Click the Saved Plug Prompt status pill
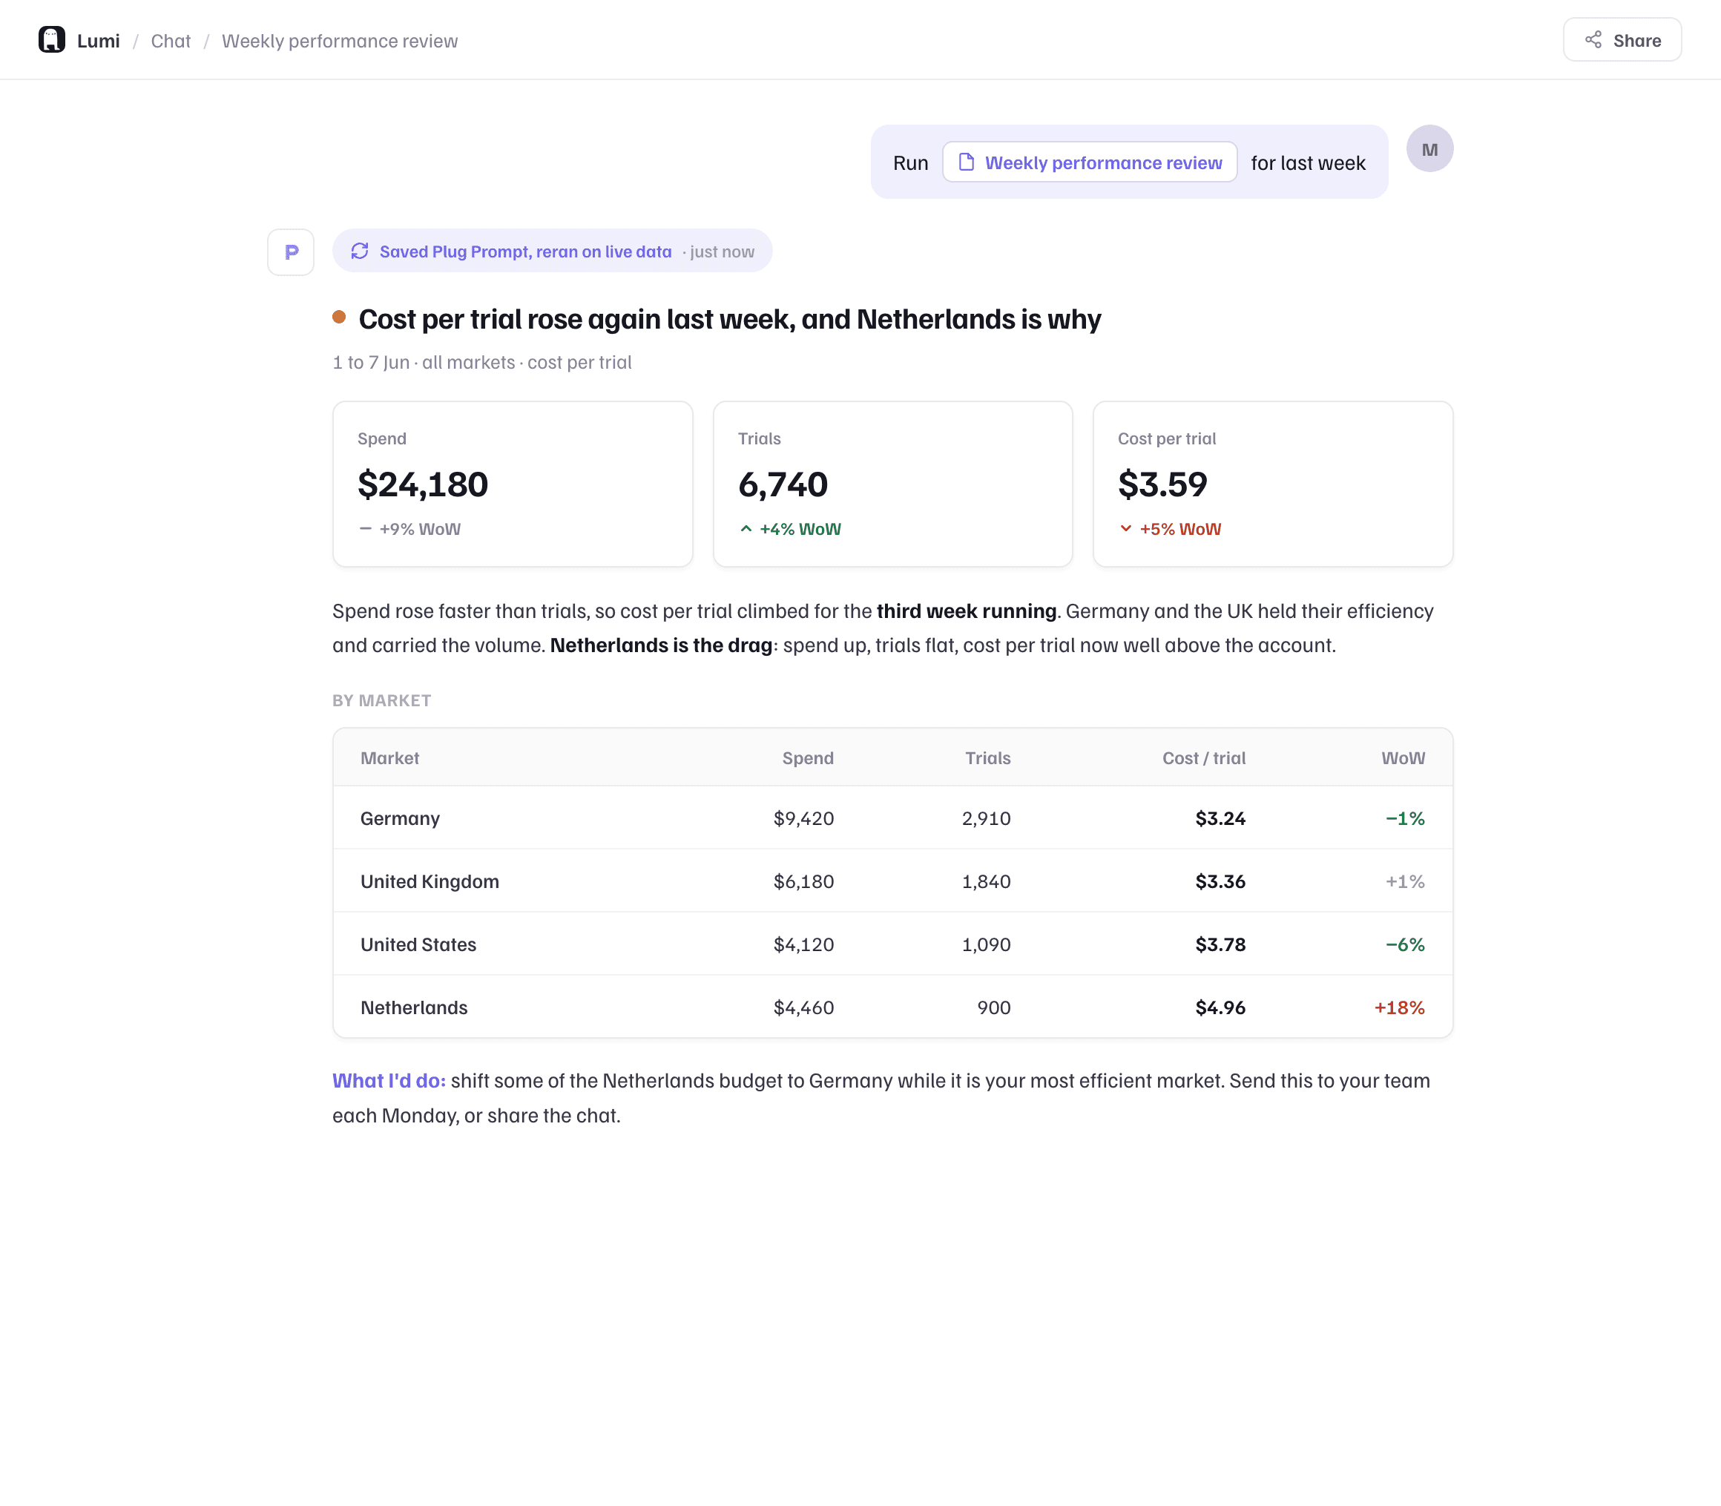Image resolution: width=1721 pixels, height=1506 pixels. [552, 251]
